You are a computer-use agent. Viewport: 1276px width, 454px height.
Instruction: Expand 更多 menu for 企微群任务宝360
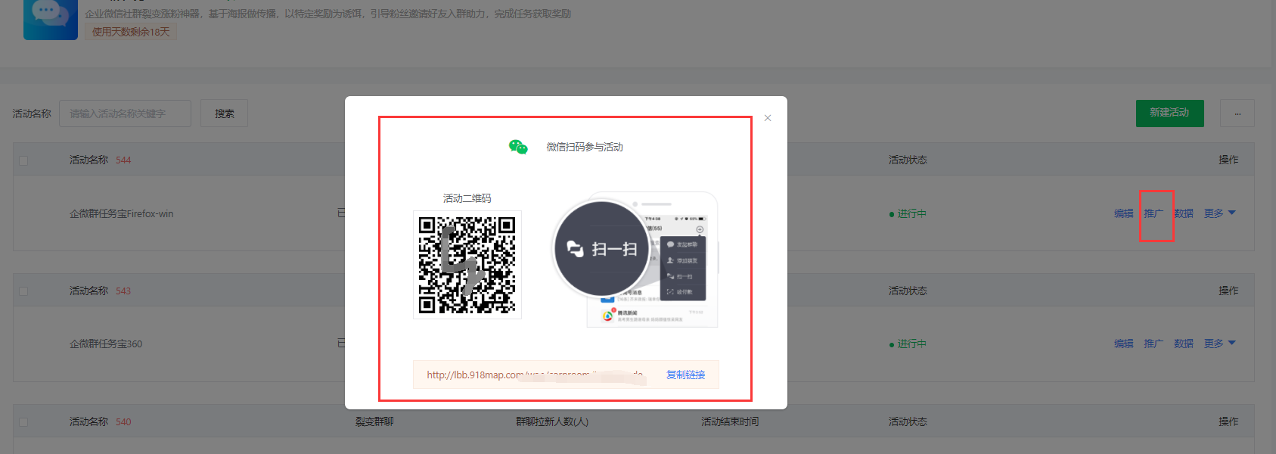[1219, 344]
